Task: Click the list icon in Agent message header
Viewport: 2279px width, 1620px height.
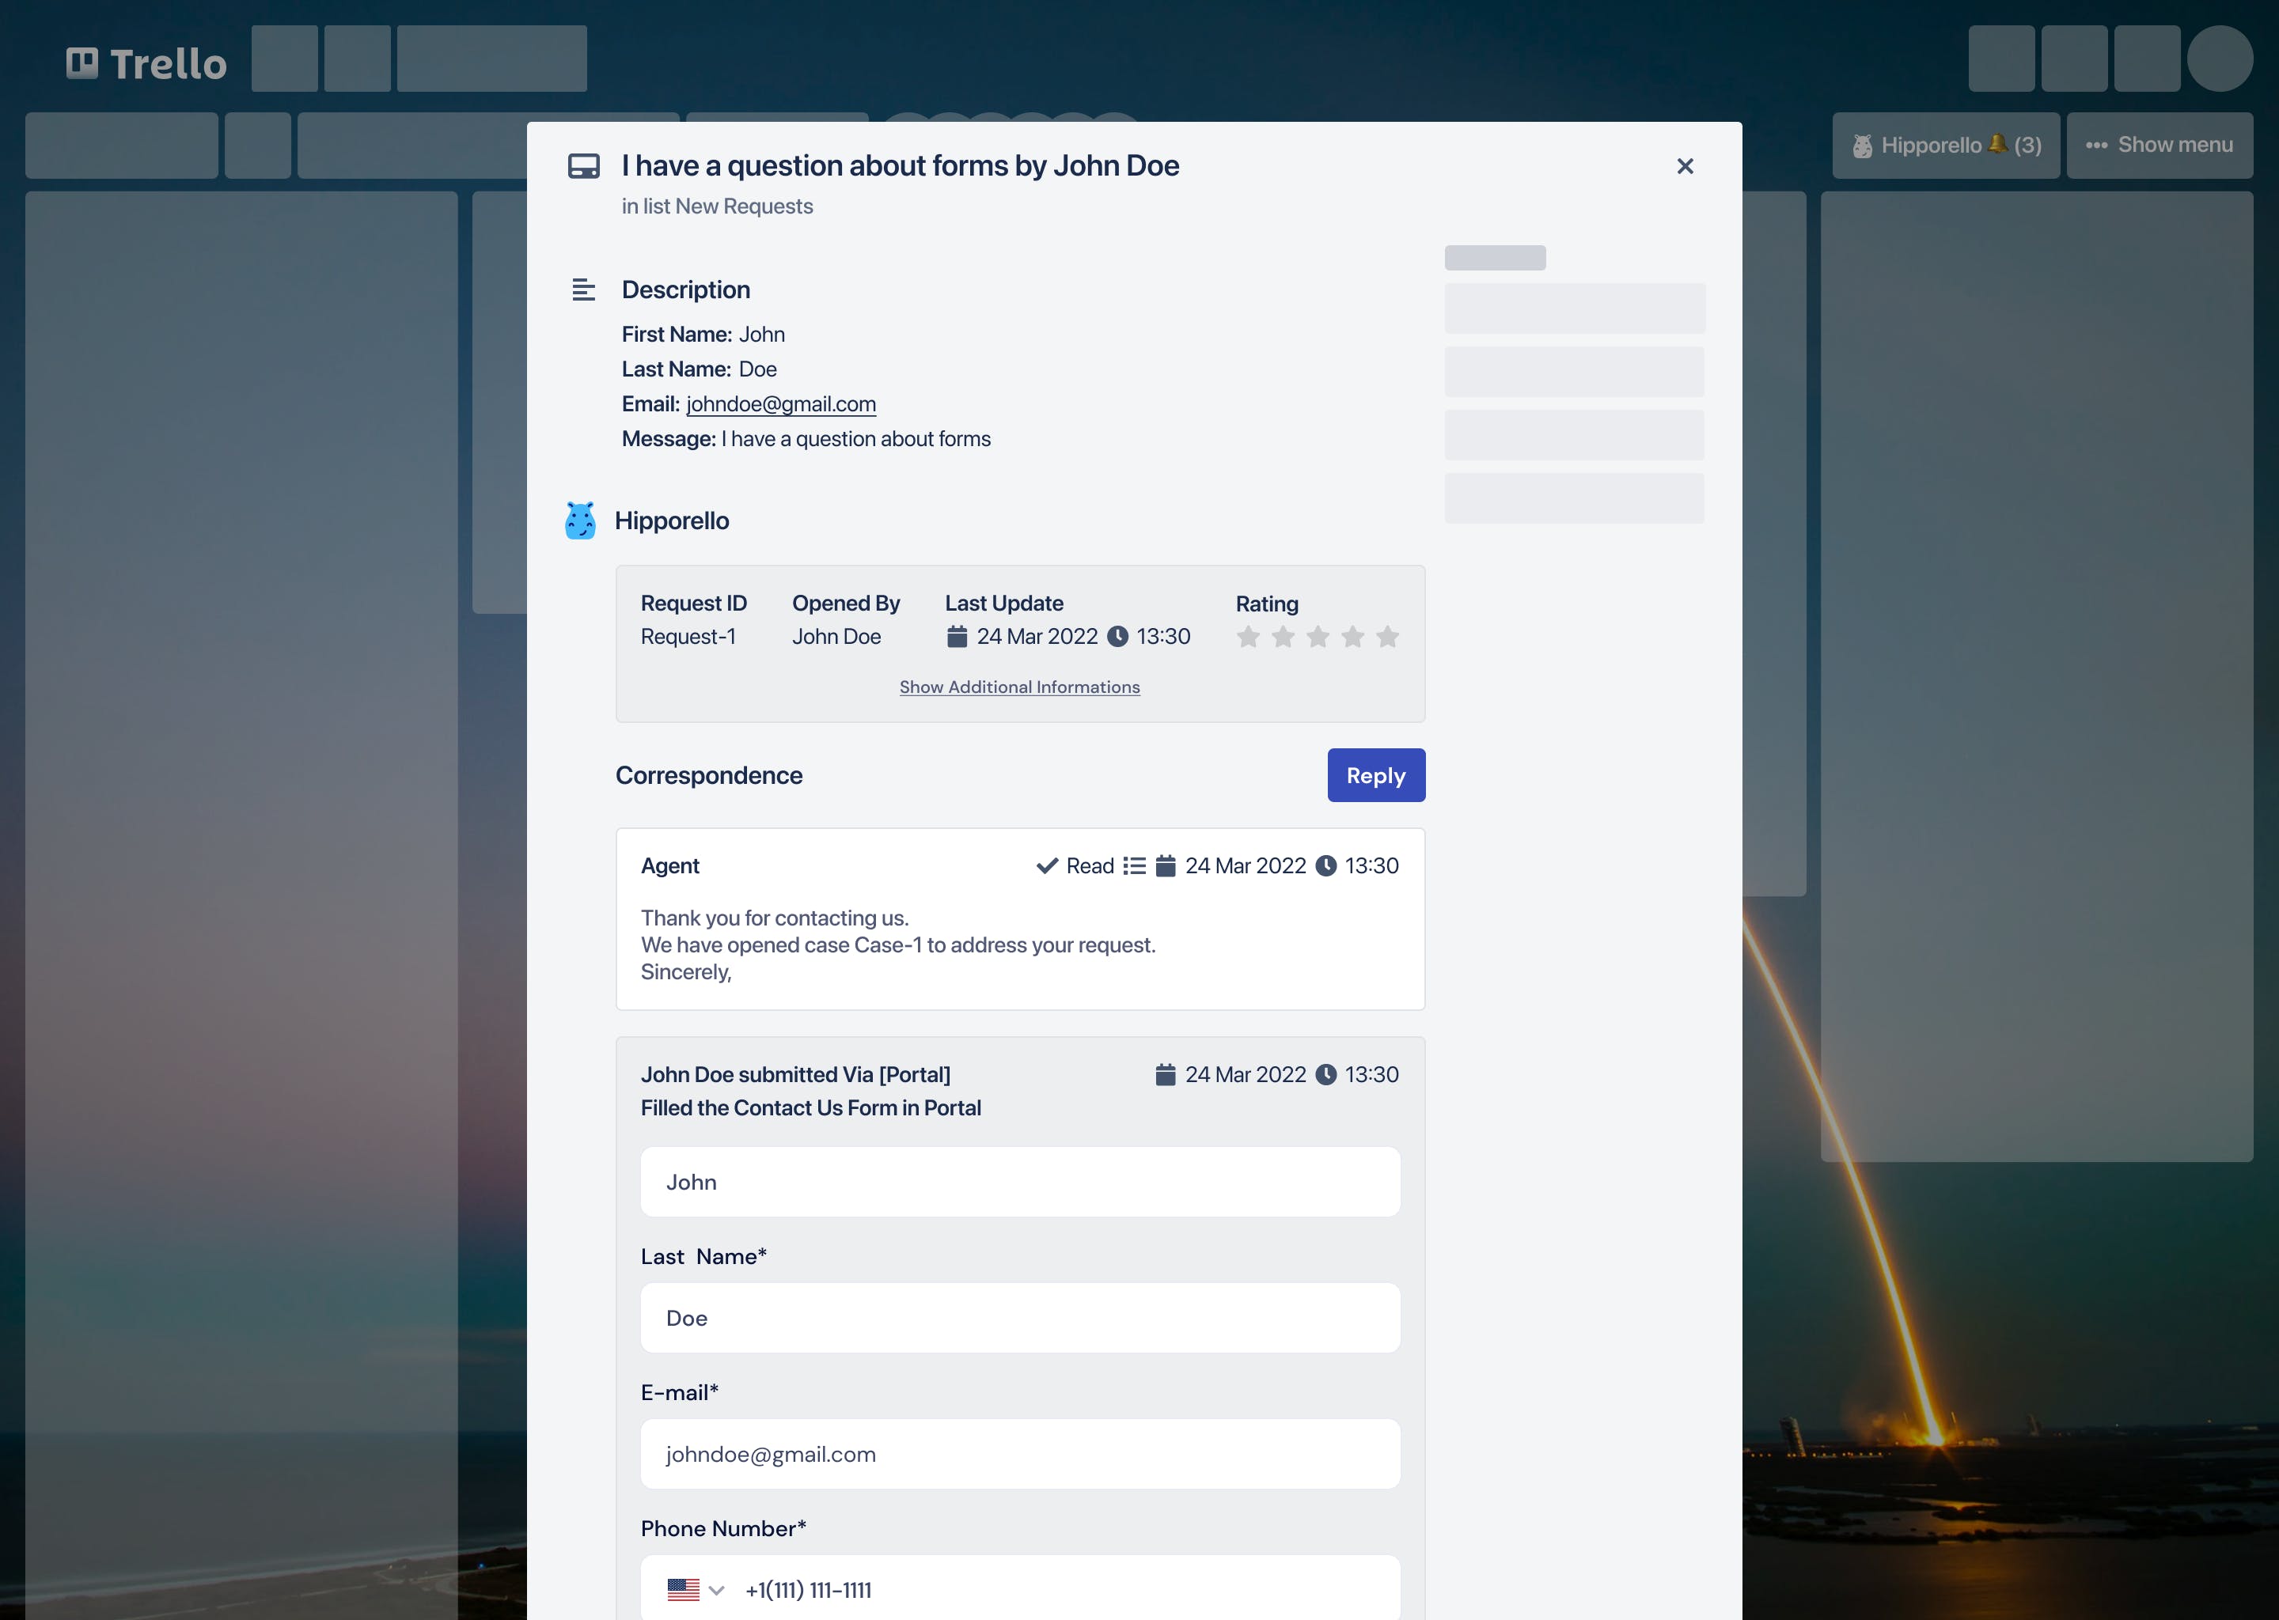Action: [1135, 866]
